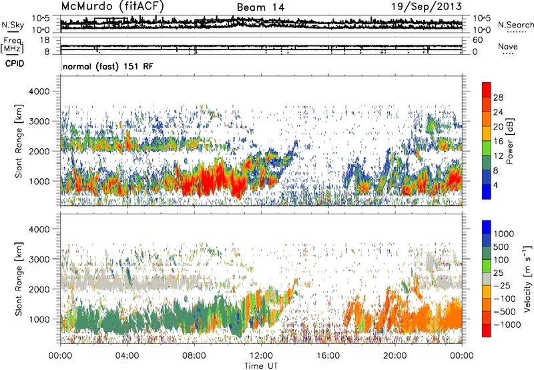The width and height of the screenshot is (534, 370).
Task: Click the 'normal (fast) 151 RF' text
Action: tap(108, 66)
